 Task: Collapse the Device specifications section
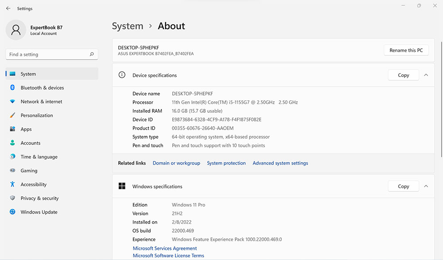[x=426, y=75]
